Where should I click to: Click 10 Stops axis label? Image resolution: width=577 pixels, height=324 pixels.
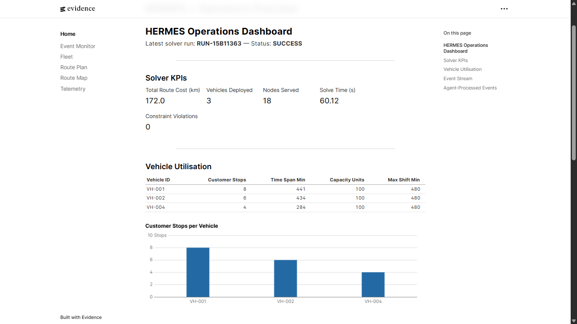click(x=157, y=235)
